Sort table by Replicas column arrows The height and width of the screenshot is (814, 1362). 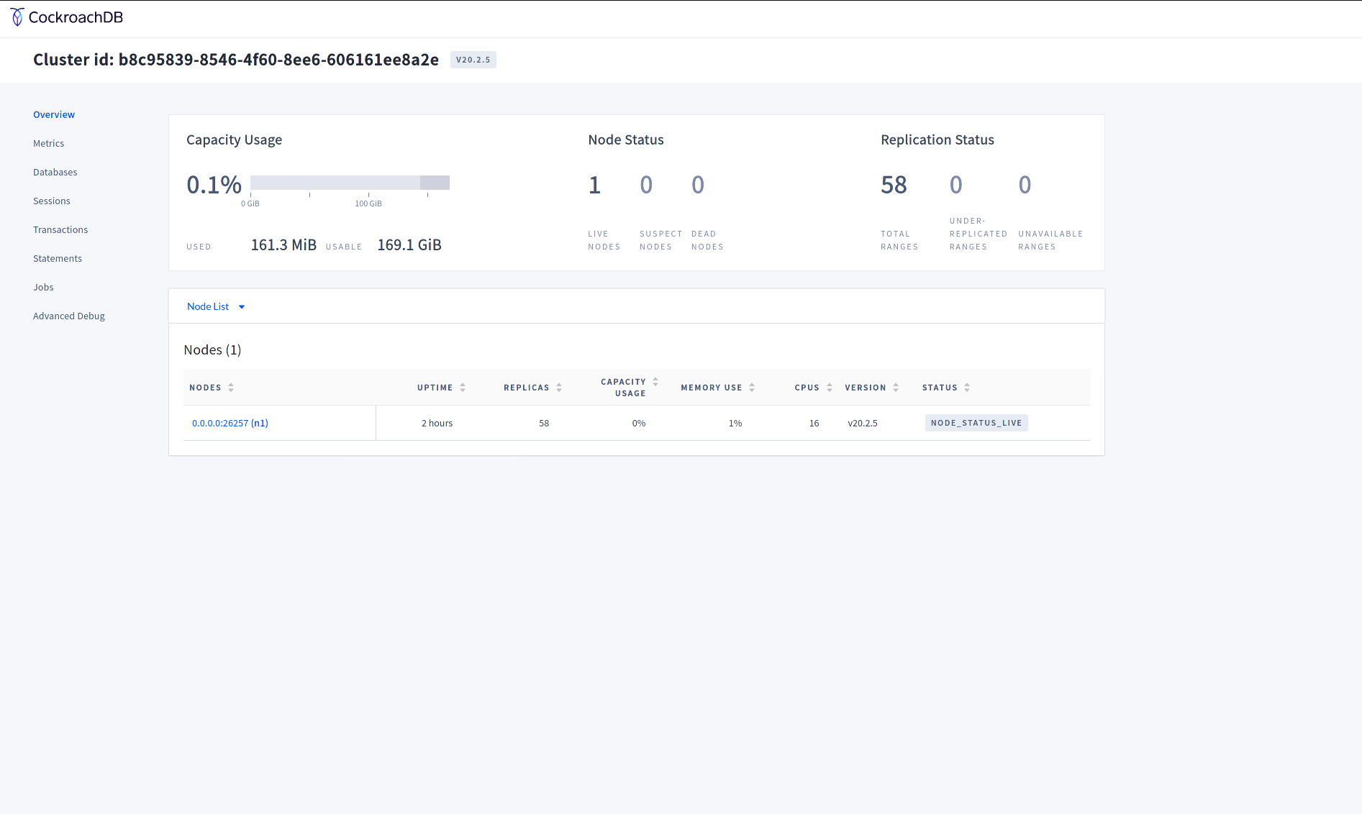click(559, 388)
